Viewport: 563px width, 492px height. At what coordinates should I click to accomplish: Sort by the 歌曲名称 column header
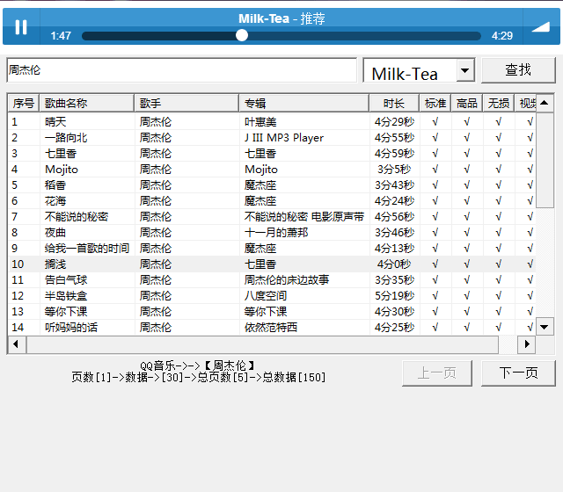[x=86, y=104]
